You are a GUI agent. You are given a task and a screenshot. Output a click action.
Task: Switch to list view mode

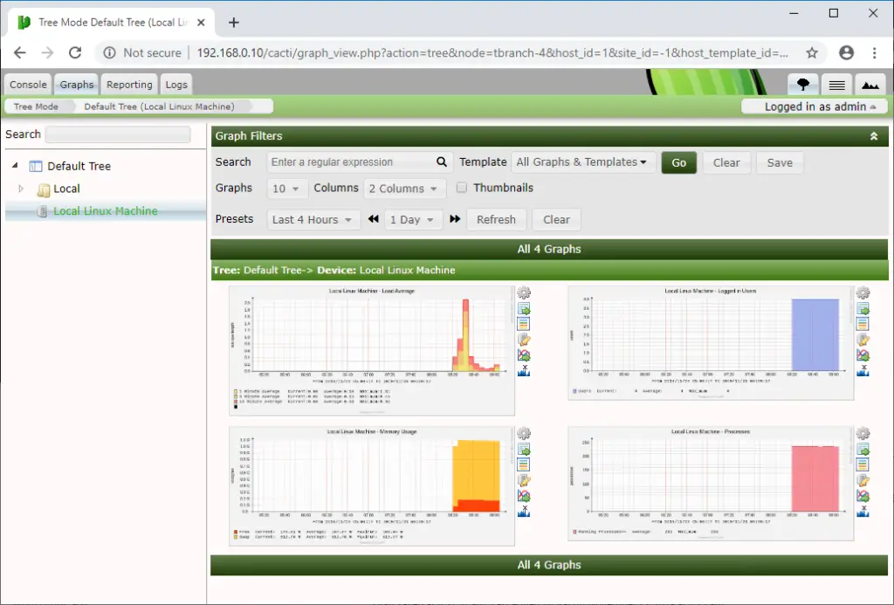point(836,84)
